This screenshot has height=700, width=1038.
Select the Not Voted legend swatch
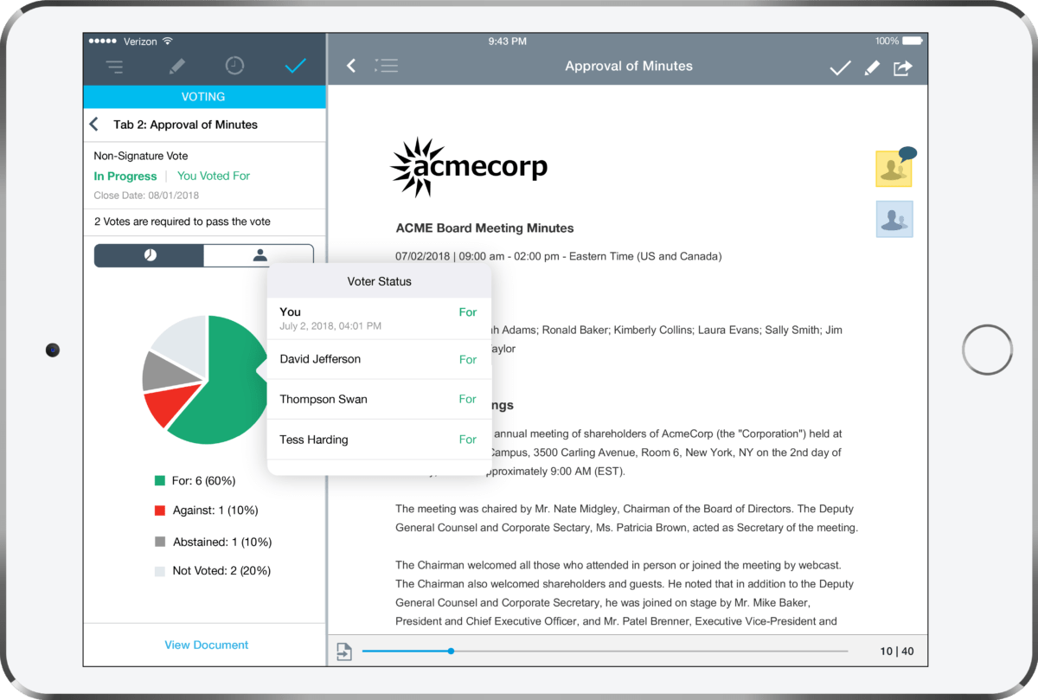(159, 571)
